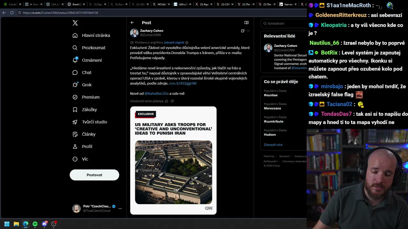Open Podmínky footer link
This screenshot has width=408, height=229.
click(x=269, y=156)
